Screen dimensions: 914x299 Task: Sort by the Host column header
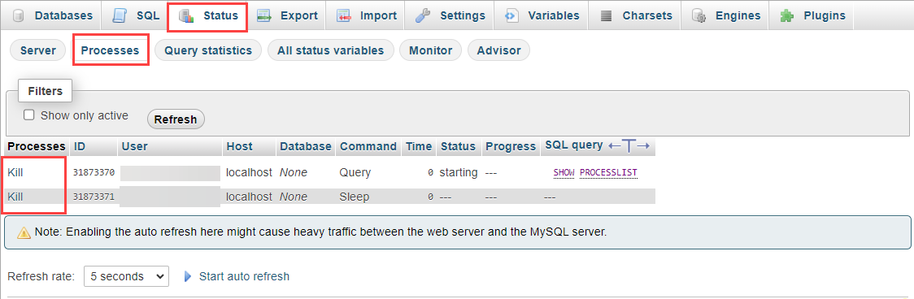click(240, 146)
